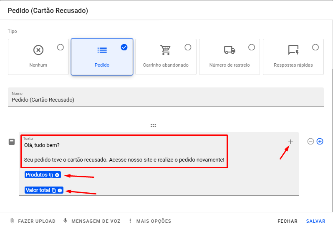
Task: Open Mais Opções menu
Action: pos(150,221)
